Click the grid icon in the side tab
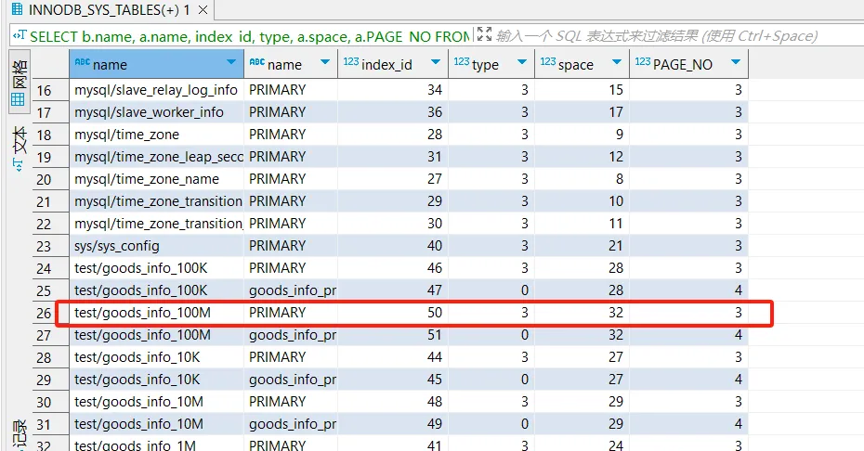 pos(19,99)
